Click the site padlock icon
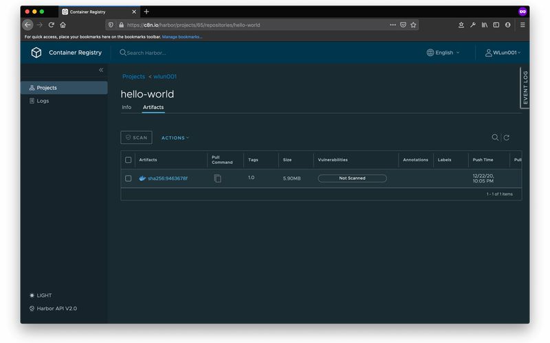 (x=121, y=25)
